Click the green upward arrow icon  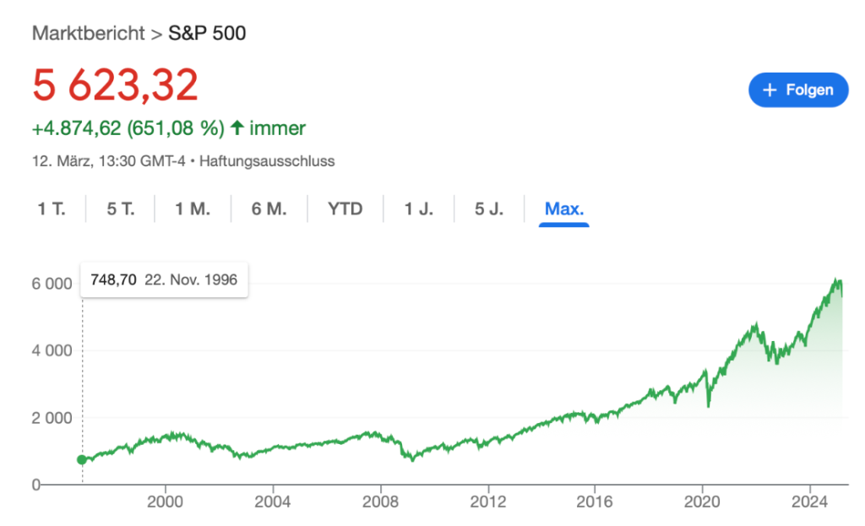coord(237,128)
